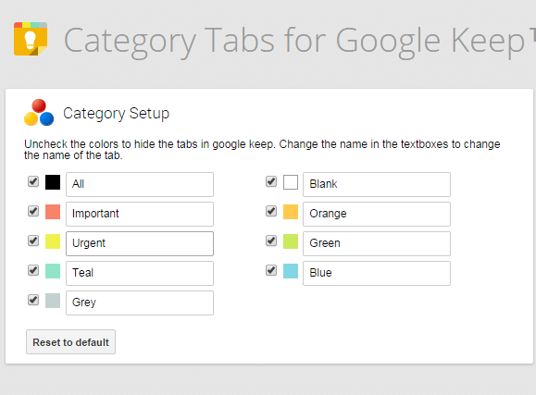Click the white swatch beside Blank

click(x=291, y=182)
